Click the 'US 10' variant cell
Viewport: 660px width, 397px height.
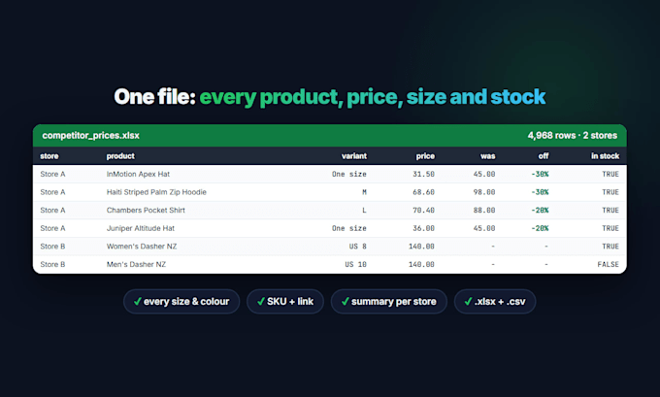355,265
